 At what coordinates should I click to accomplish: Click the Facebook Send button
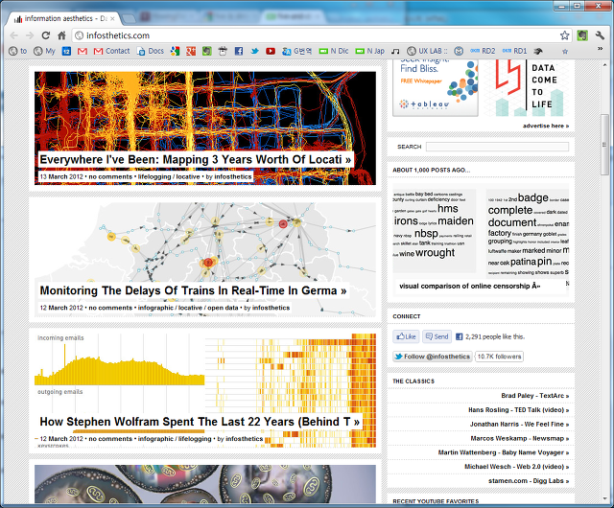437,336
